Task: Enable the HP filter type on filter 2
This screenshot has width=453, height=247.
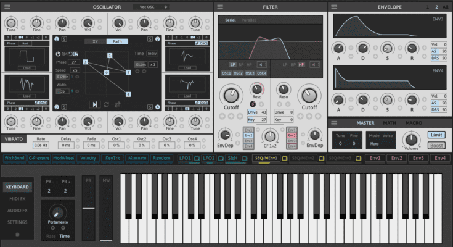Action: point(301,64)
